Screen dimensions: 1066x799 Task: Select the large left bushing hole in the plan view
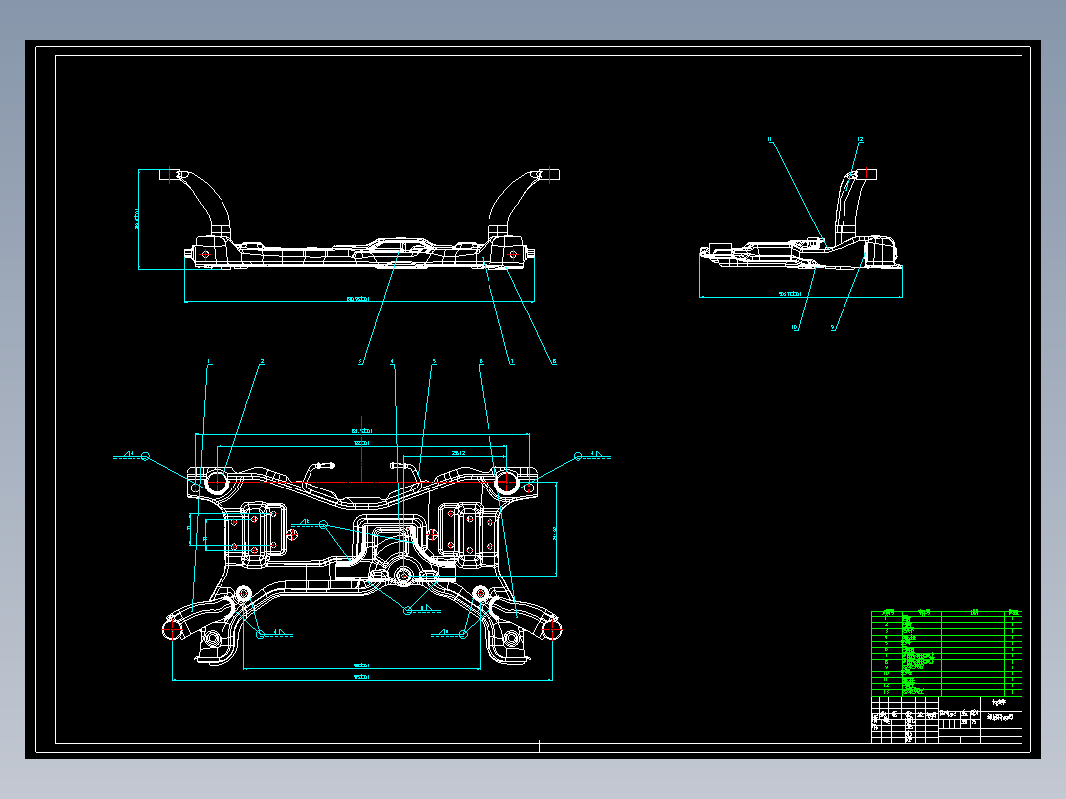217,482
